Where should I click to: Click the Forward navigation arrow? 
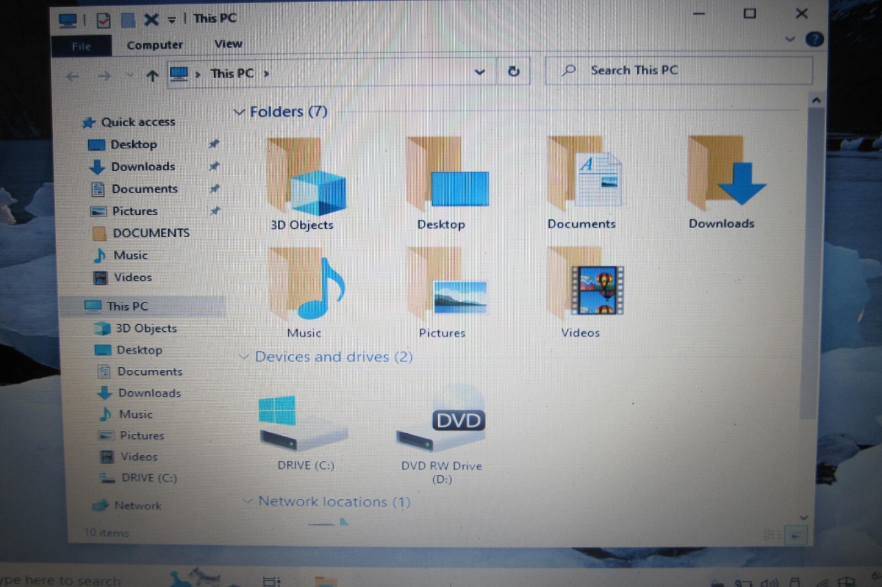click(x=104, y=76)
